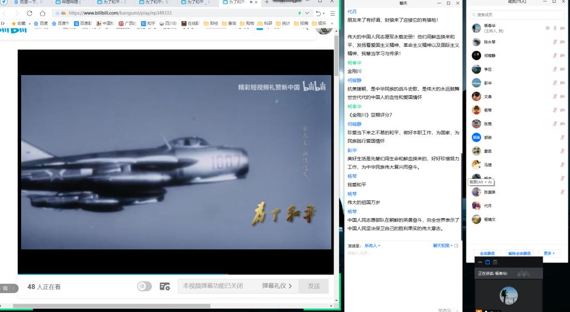Click 杨春华's screen share icon

point(548,28)
